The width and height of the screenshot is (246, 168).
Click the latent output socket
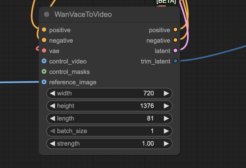175,51
